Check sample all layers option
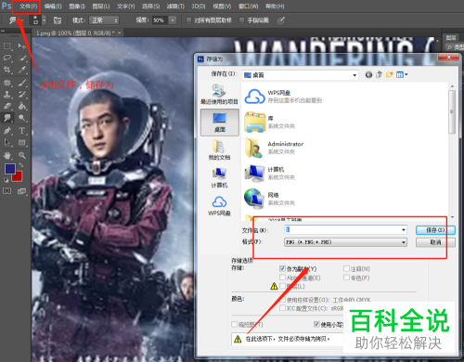The image size is (464, 362). click(x=188, y=20)
